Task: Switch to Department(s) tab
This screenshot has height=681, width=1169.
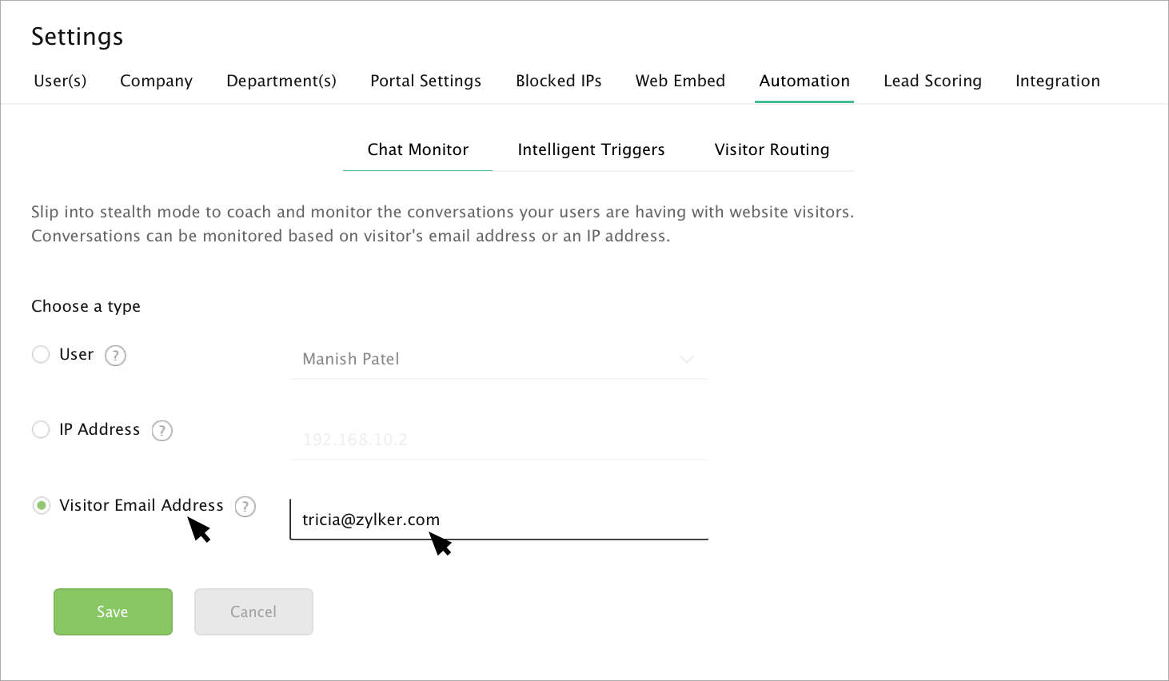Action: click(x=281, y=81)
